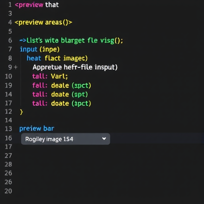The image size is (204, 204).
Task: Click the 'preiew bar' text
Action: [37, 129]
